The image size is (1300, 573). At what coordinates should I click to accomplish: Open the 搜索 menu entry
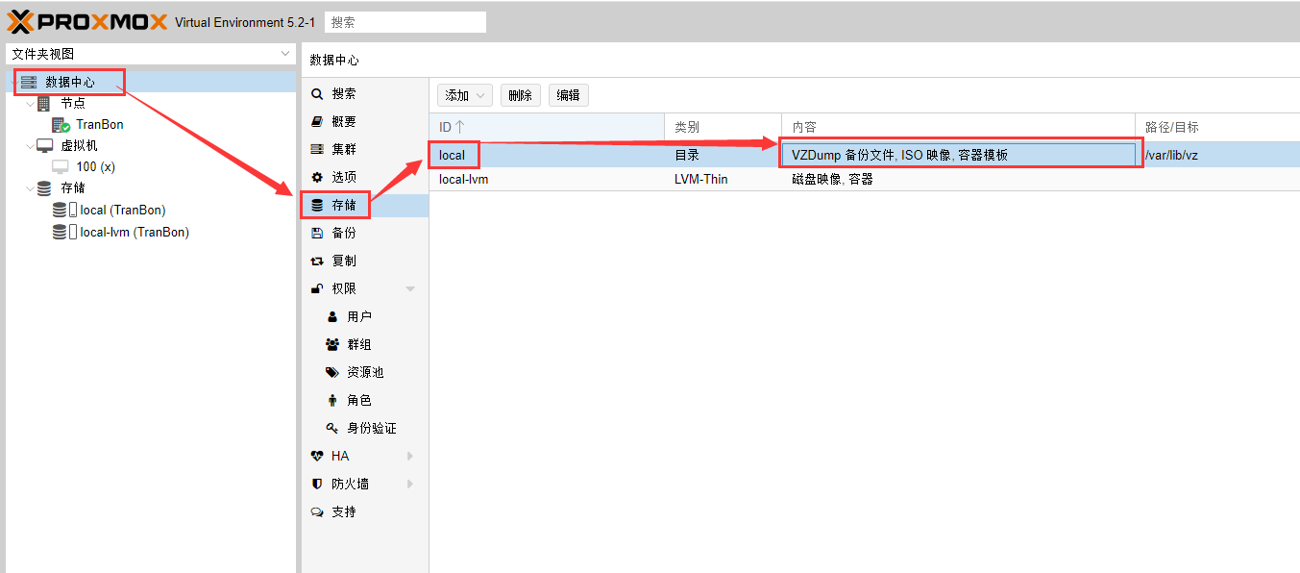click(x=344, y=94)
